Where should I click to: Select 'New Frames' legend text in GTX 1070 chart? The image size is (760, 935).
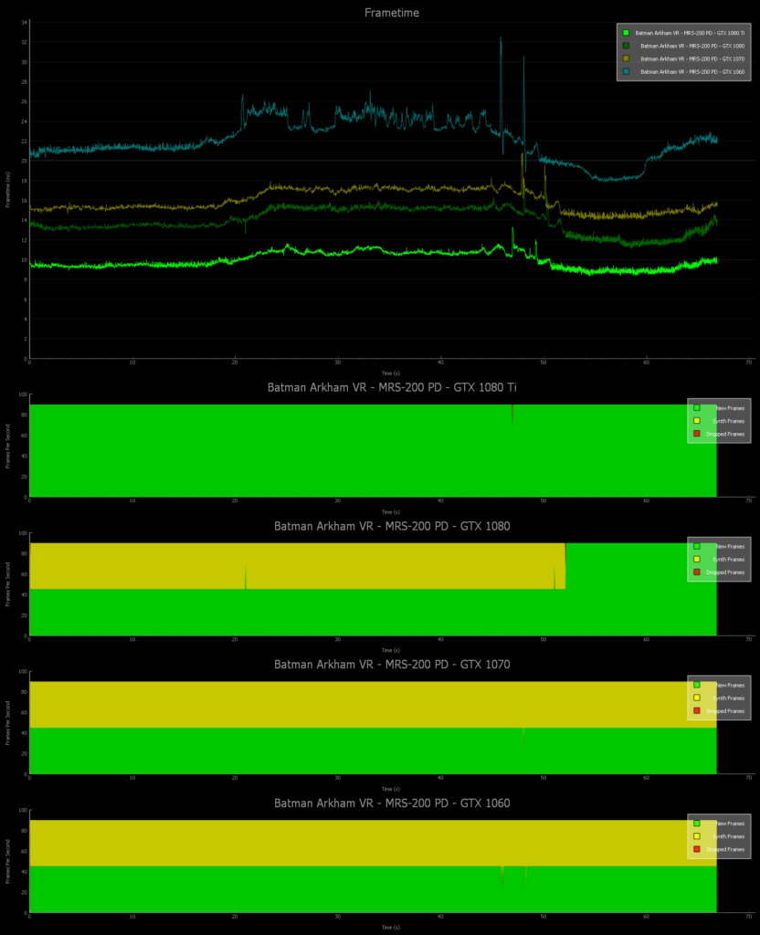pyautogui.click(x=730, y=686)
